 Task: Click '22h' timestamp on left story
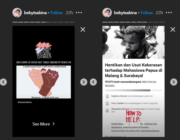click(x=69, y=13)
